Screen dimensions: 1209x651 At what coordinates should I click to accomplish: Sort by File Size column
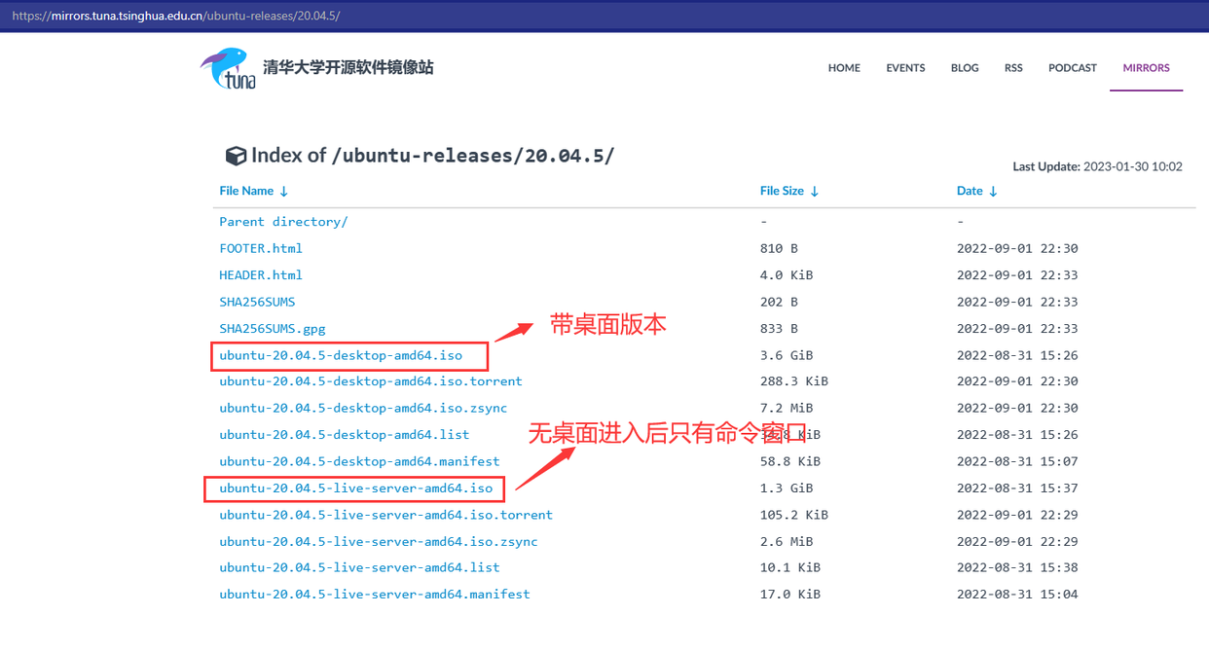pyautogui.click(x=789, y=191)
